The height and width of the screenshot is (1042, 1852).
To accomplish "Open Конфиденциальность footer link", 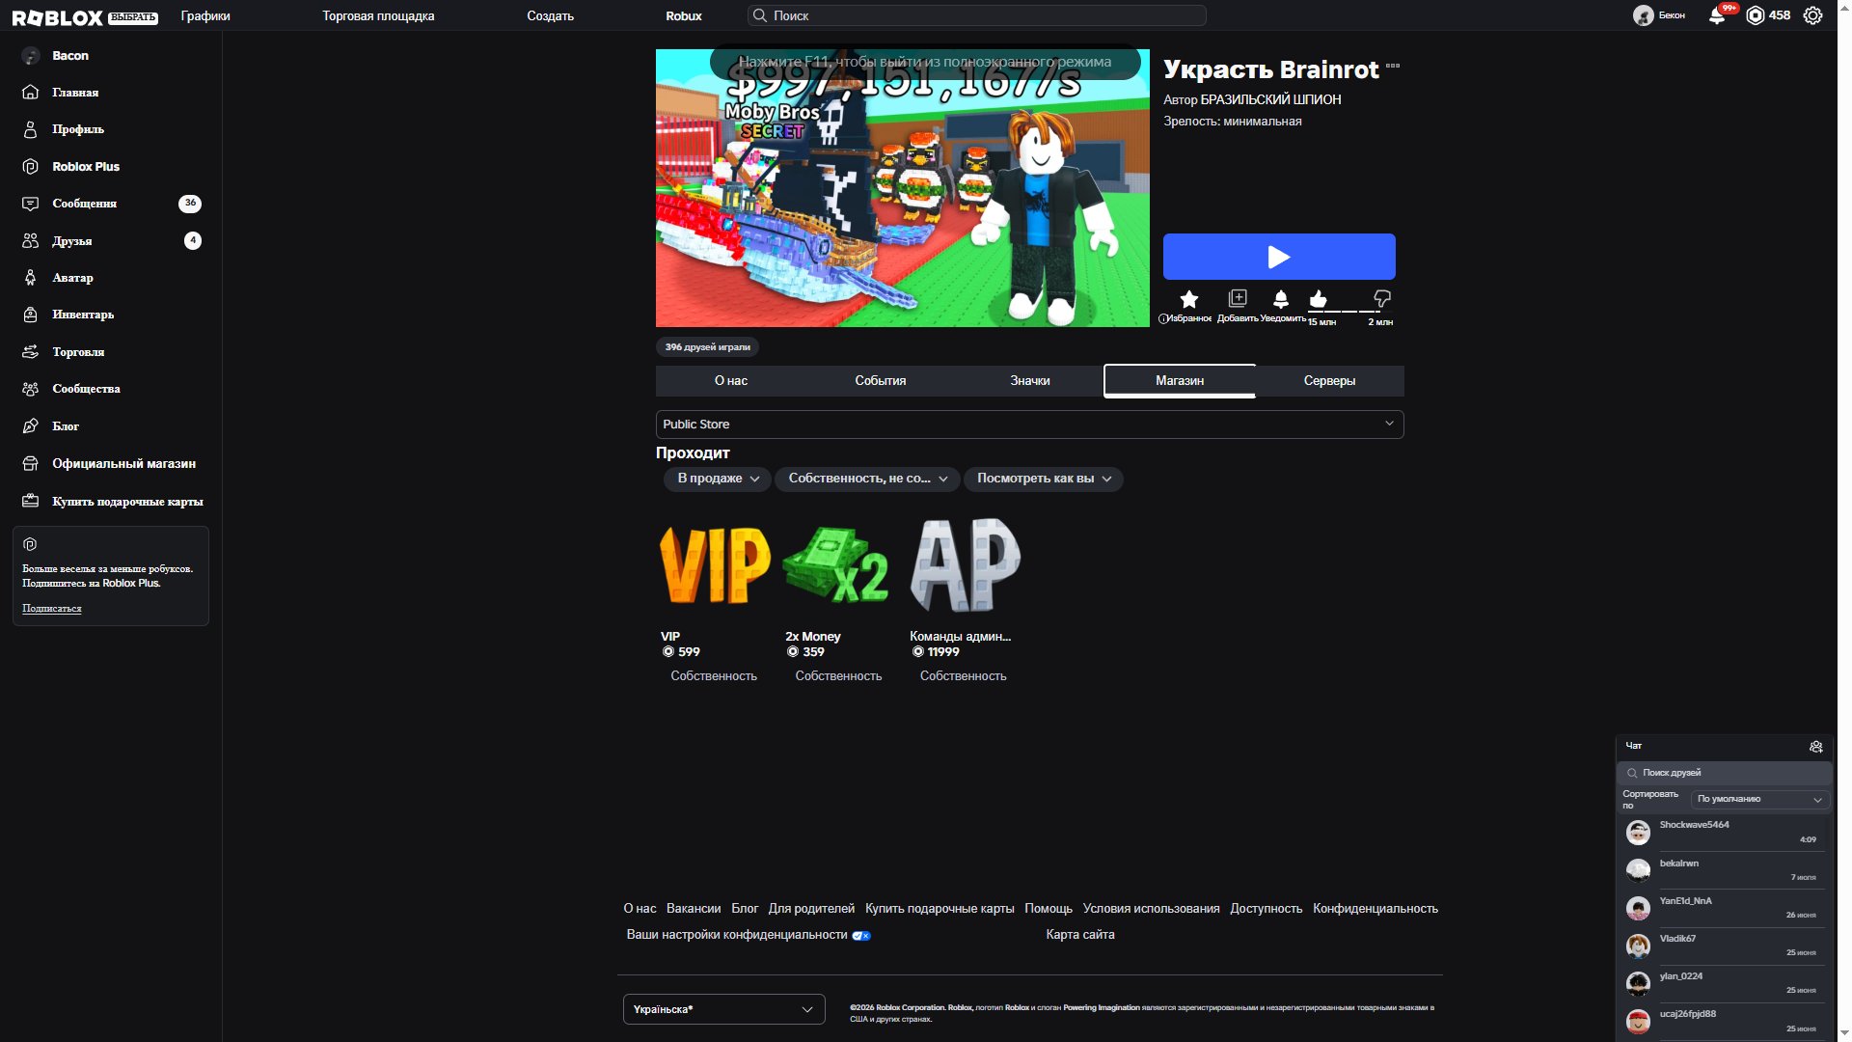I will tap(1375, 909).
